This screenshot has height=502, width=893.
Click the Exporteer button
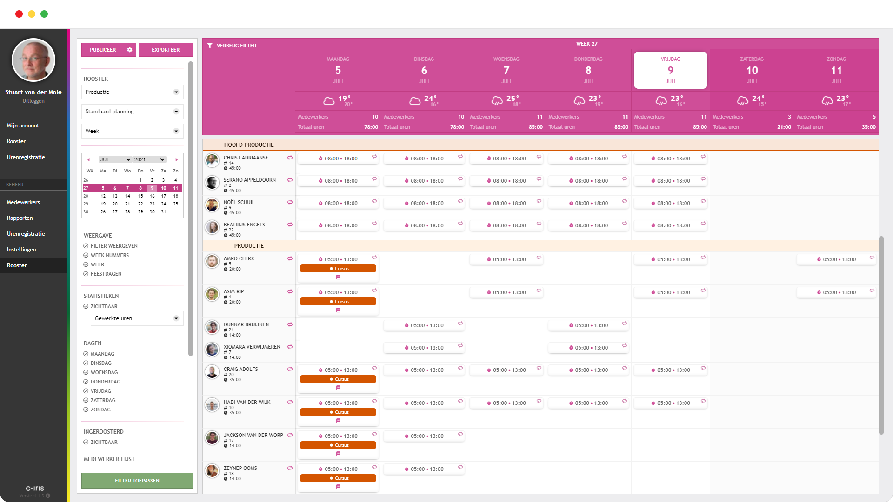pyautogui.click(x=166, y=50)
